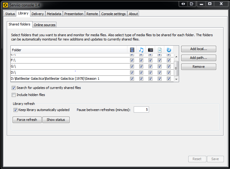Click the folder list scrollbar thumb
This screenshot has width=230, height=169.
coord(176,68)
